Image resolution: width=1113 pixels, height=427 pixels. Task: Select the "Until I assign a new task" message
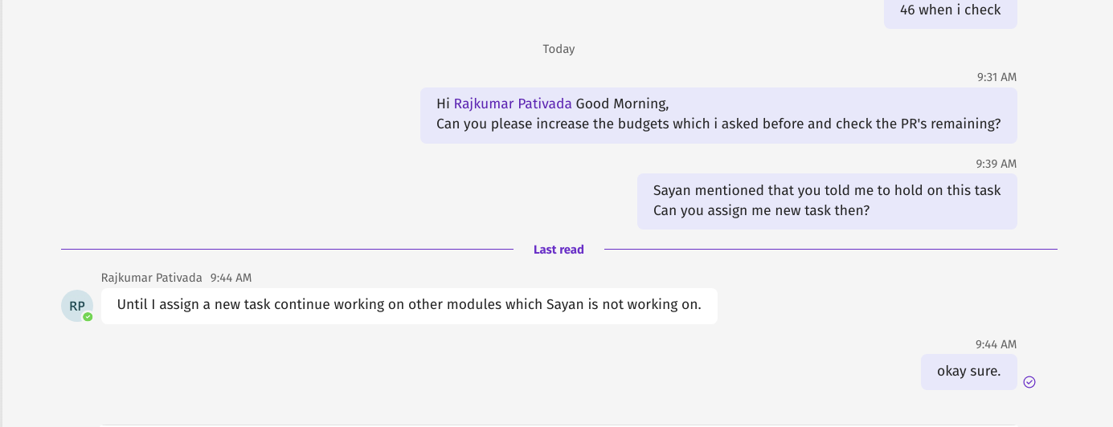point(409,305)
